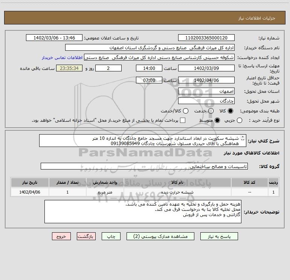Click the ایجاد کننده درخواست field
This screenshot has height=280, width=290.
click(159, 57)
